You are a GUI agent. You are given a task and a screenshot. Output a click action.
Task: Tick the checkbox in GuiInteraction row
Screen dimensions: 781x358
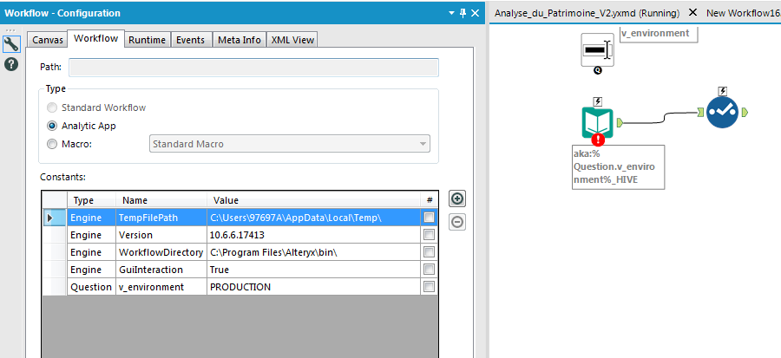click(429, 270)
